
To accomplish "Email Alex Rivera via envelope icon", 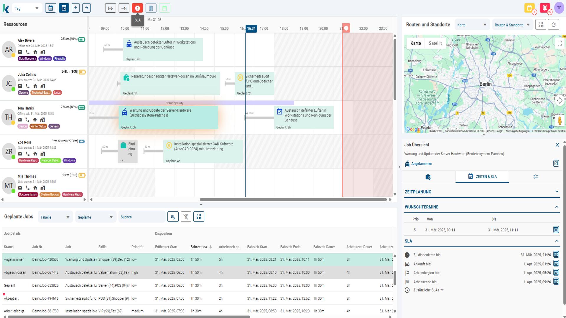I will click(20, 52).
